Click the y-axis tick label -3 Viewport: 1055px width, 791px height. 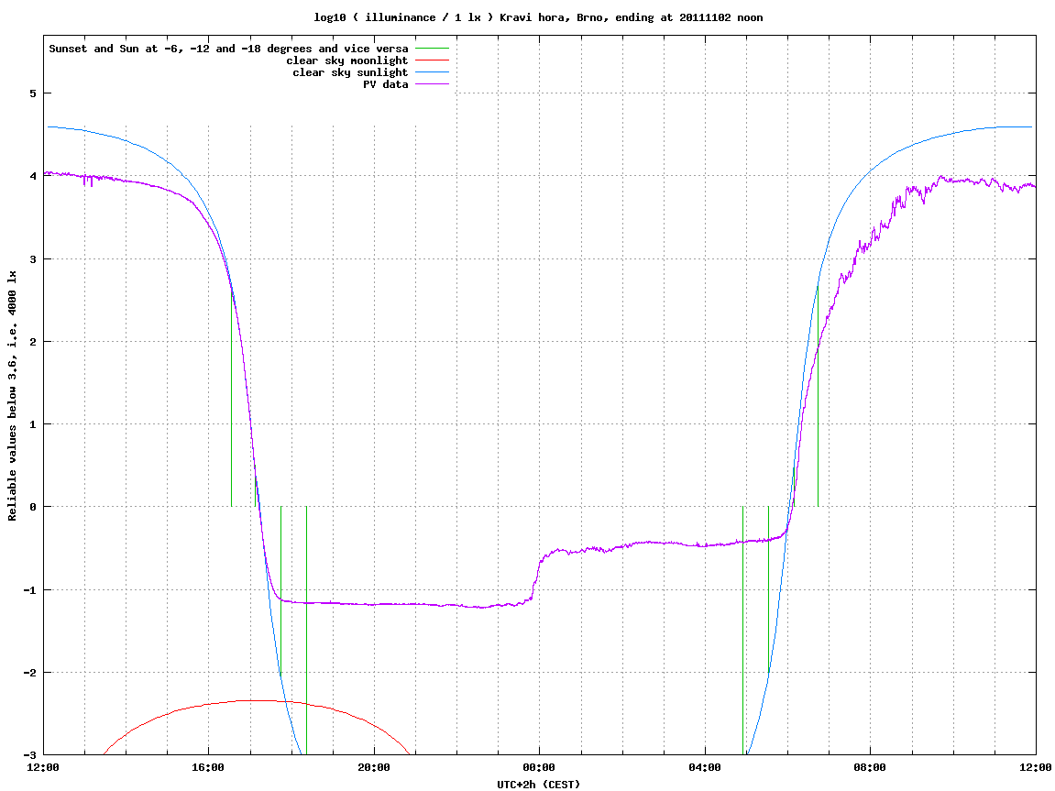point(29,755)
